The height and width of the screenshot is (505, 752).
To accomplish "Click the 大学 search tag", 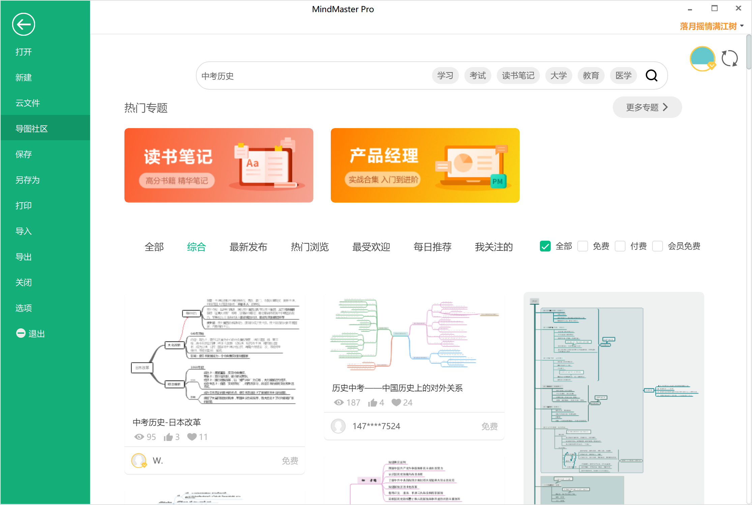I will click(x=558, y=76).
